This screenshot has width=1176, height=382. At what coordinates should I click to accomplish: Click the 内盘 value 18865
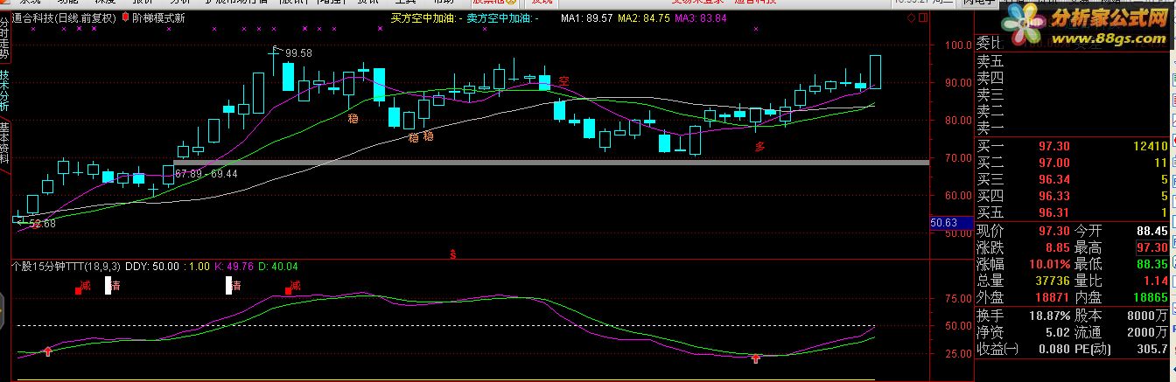click(x=1151, y=297)
